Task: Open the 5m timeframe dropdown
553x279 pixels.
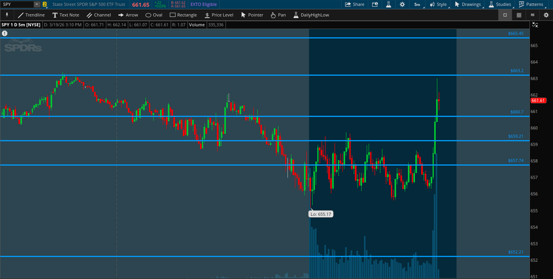Action: coord(417,4)
